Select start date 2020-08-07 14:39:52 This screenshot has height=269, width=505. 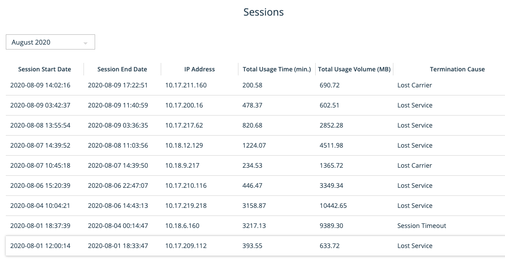pyautogui.click(x=40, y=145)
